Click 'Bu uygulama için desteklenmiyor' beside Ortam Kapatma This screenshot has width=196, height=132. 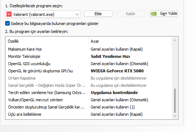point(119,78)
